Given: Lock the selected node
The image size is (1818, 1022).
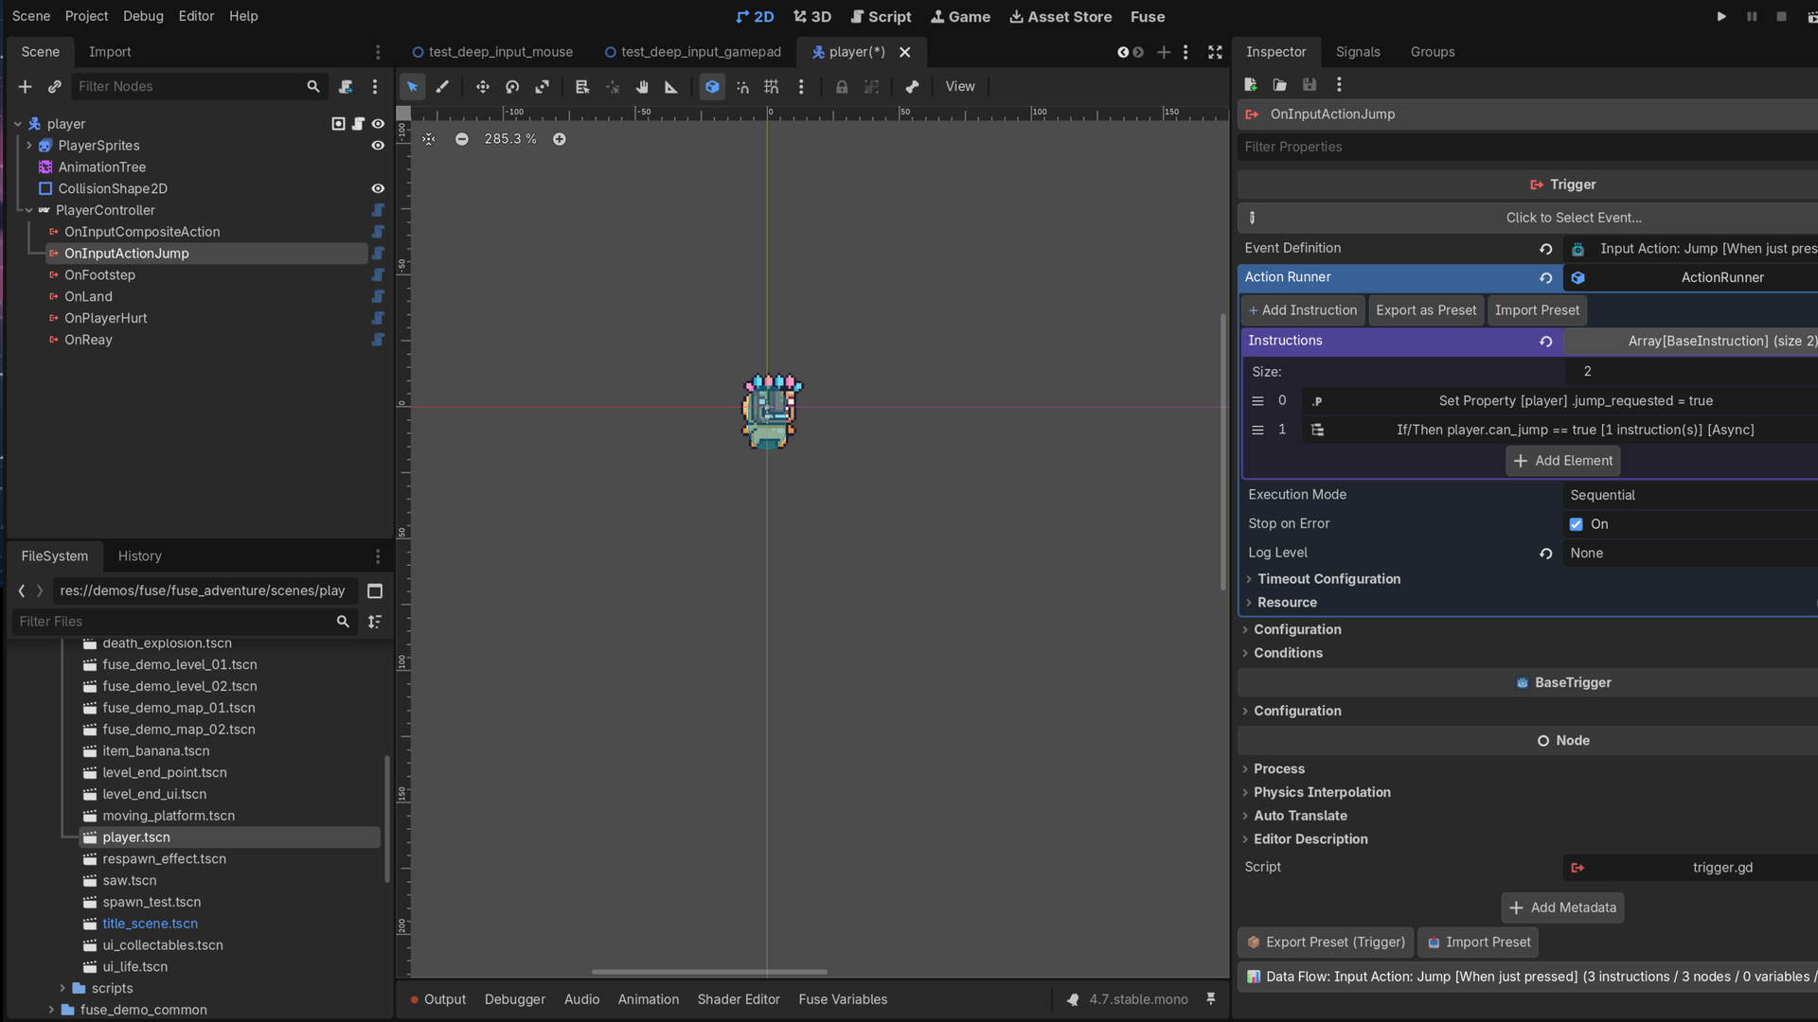Looking at the screenshot, I should 842,87.
